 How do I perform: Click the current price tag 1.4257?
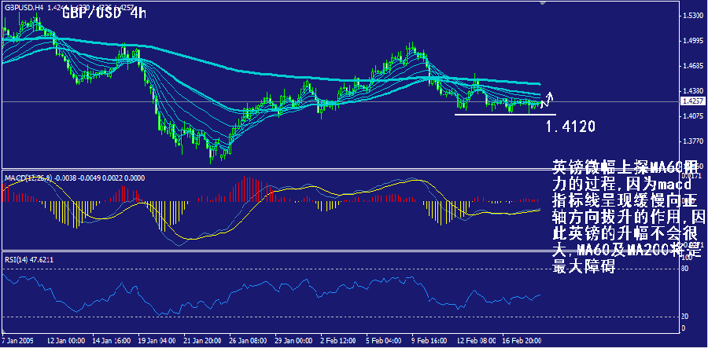point(694,101)
